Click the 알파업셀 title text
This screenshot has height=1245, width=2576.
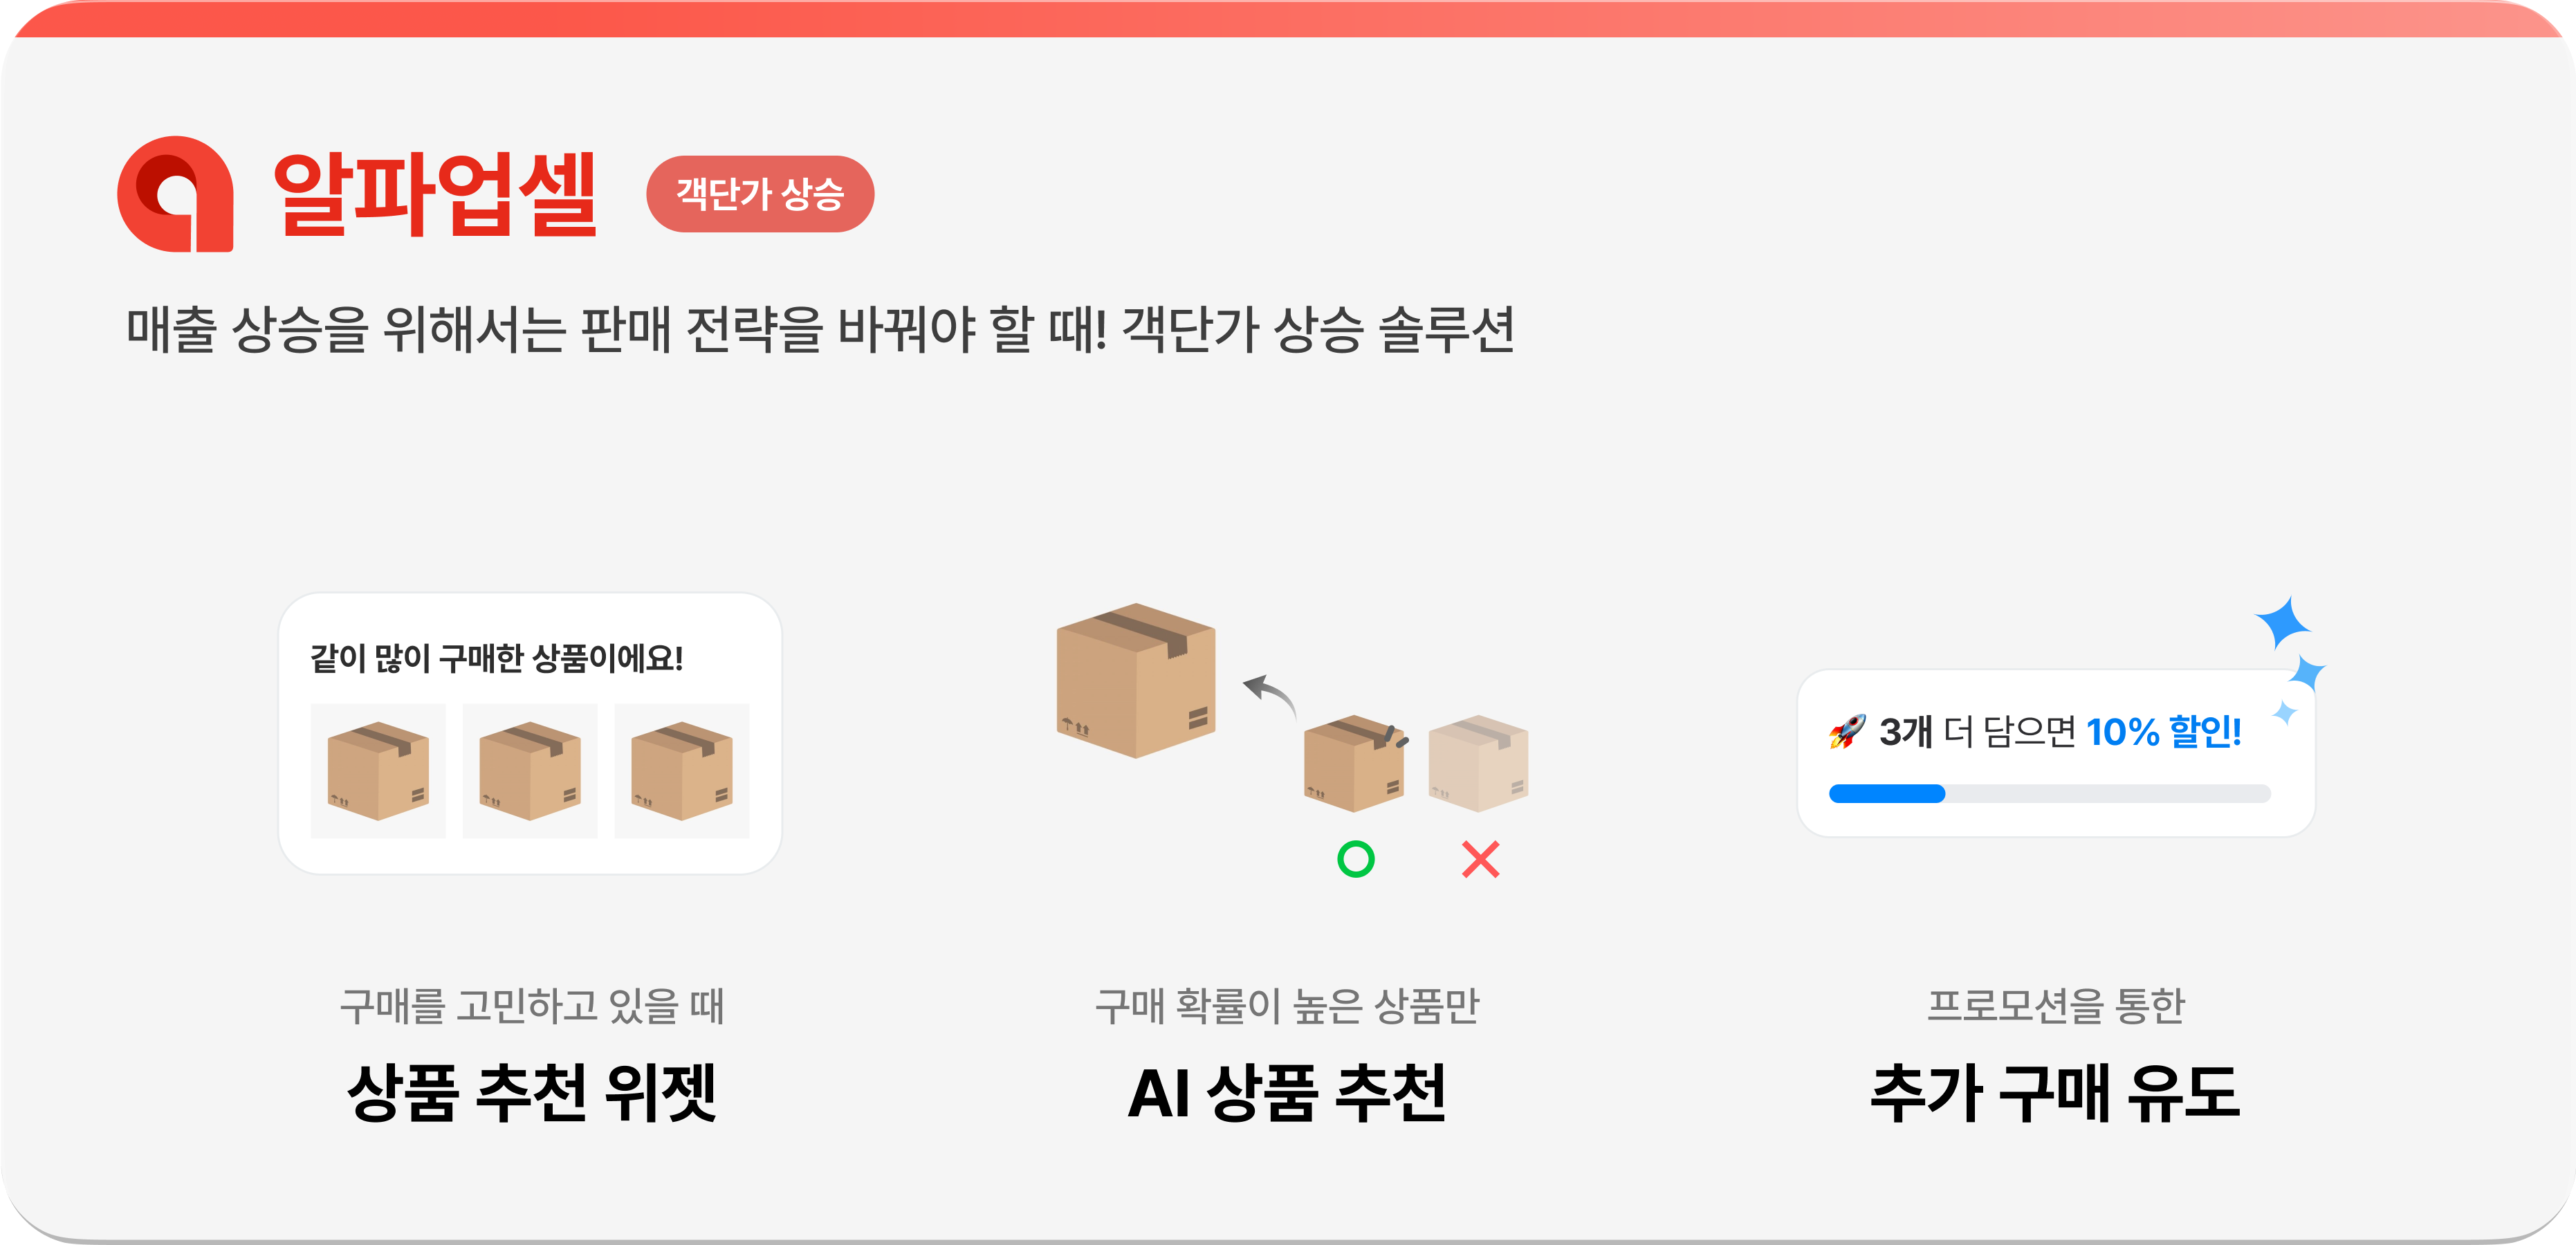tap(435, 194)
